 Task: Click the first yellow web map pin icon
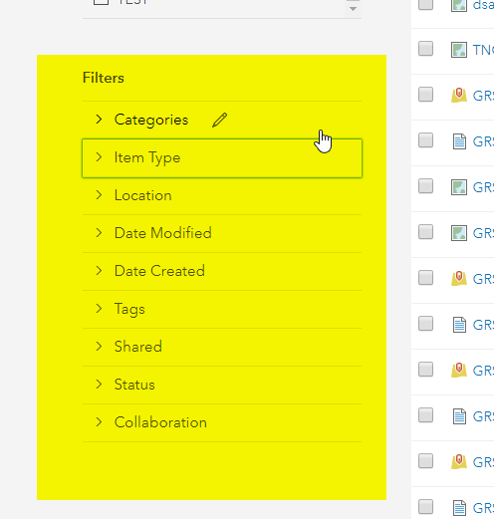(x=459, y=96)
